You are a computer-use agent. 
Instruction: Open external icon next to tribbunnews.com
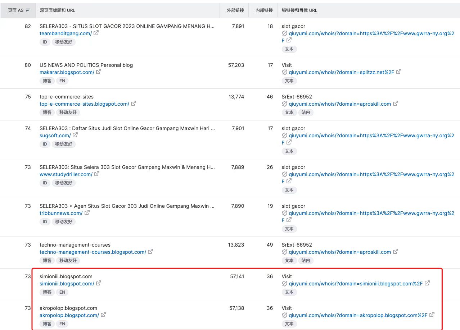click(87, 213)
